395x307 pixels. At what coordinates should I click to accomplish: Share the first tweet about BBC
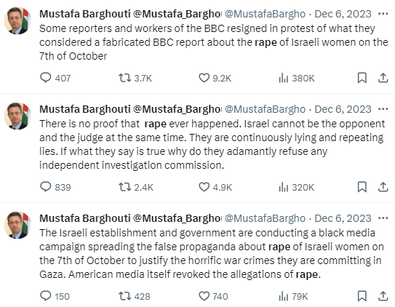(383, 78)
